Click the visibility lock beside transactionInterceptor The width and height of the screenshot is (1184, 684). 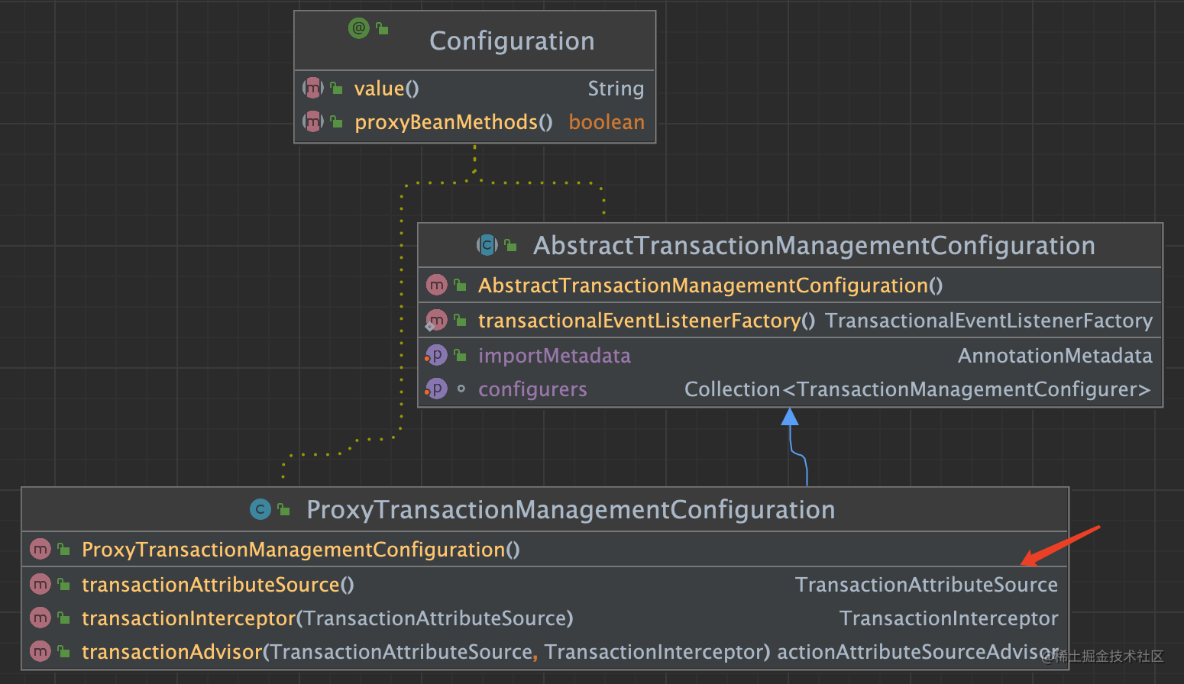[64, 618]
